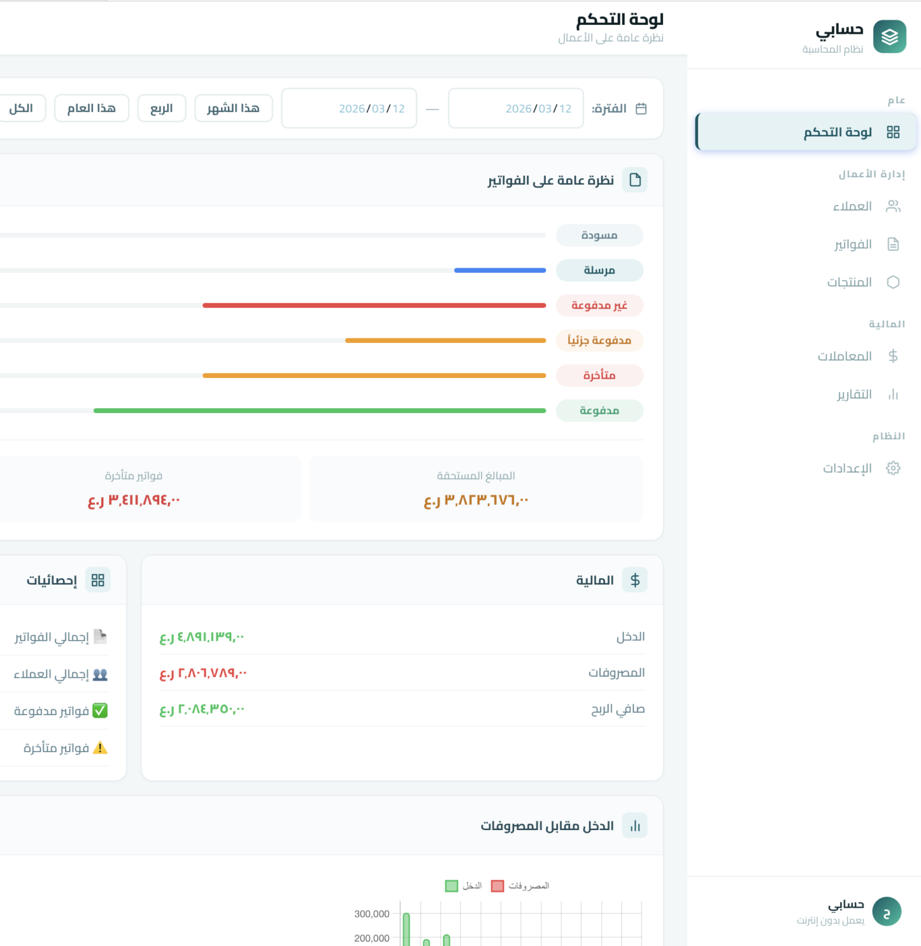Open reports via the bar chart icon
Screen dimensions: 921x946
click(x=893, y=395)
